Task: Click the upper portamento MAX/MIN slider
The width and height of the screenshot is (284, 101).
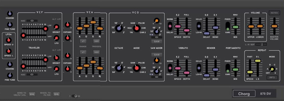Action: [235, 27]
